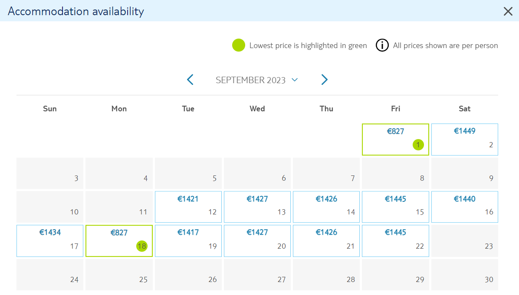Expand month list with the chevron arrow
The height and width of the screenshot is (295, 519).
[x=295, y=80]
